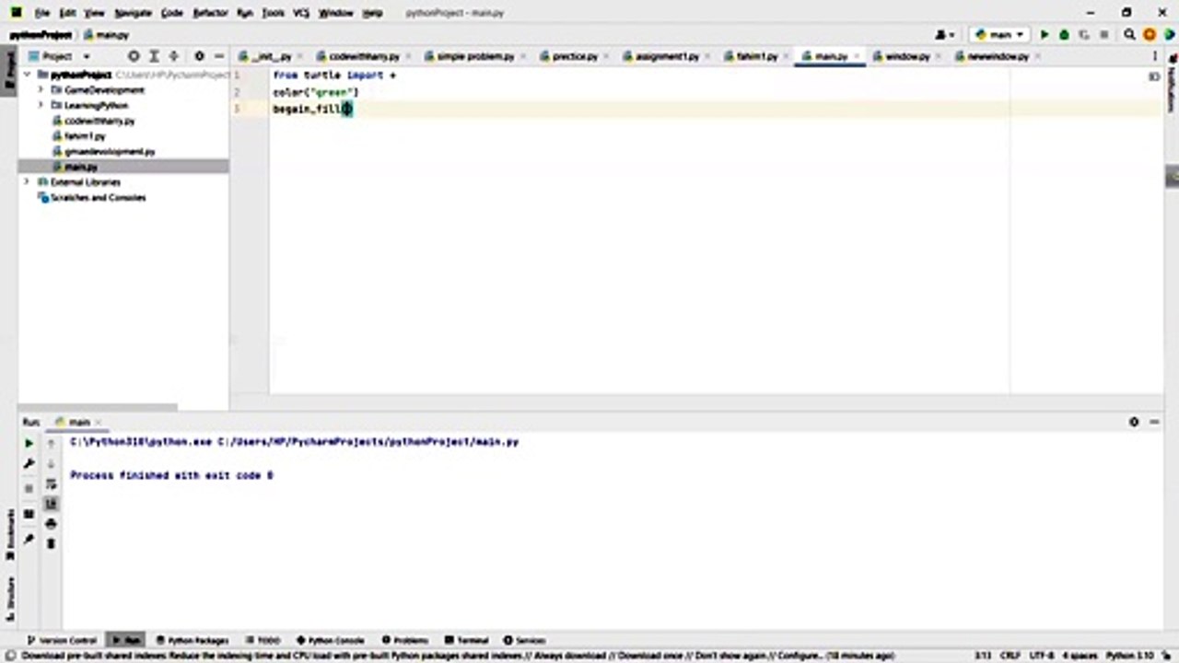Click wrench icon in Run panel
This screenshot has height=663, width=1179.
tap(29, 464)
